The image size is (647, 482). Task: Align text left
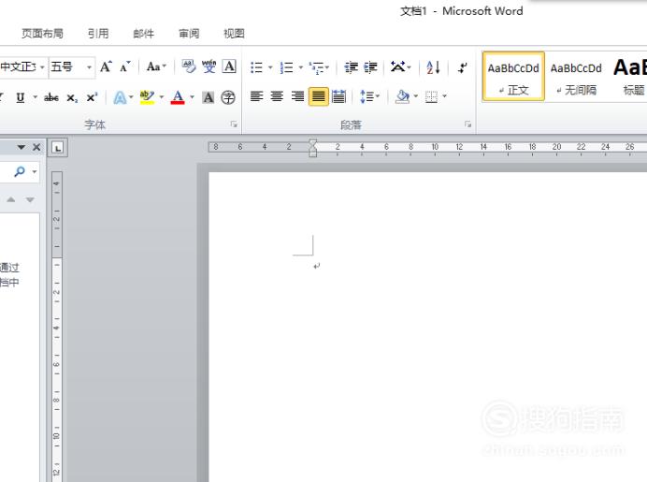[x=257, y=96]
